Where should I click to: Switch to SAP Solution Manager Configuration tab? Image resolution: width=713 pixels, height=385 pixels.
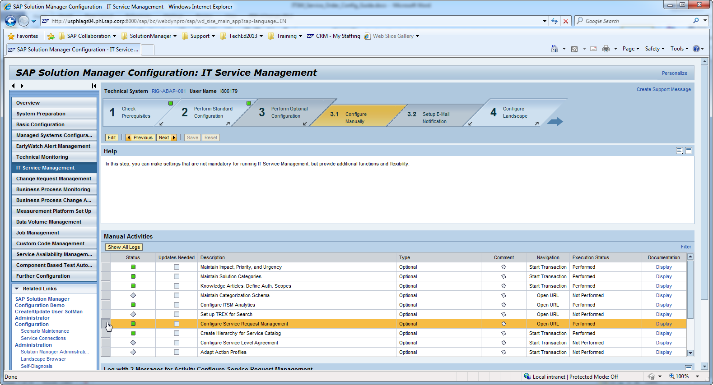click(x=73, y=50)
